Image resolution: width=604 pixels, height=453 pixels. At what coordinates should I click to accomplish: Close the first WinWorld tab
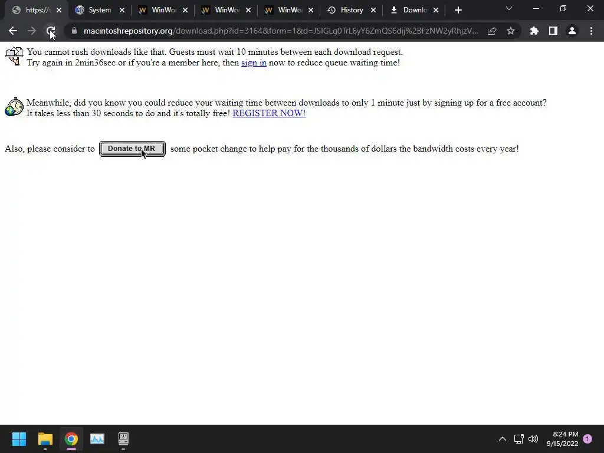click(185, 11)
